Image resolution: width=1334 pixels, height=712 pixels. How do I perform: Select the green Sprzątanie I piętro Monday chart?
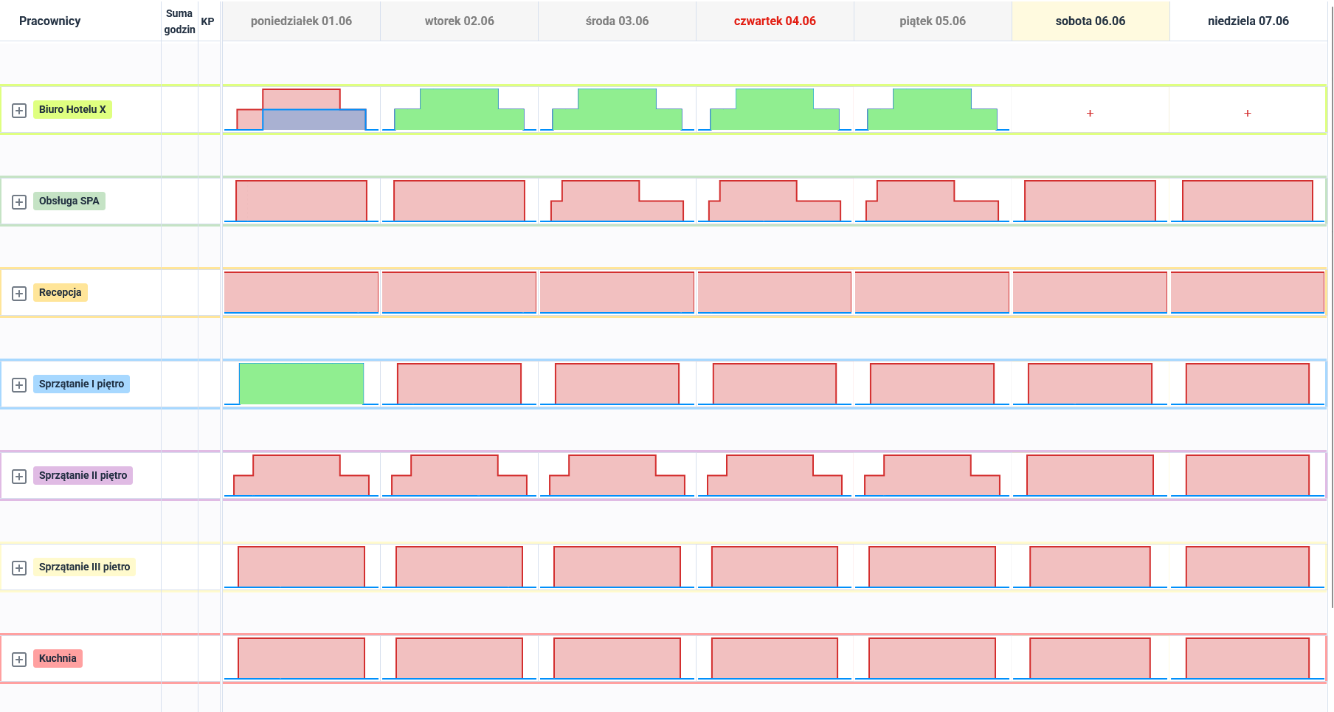pos(301,384)
